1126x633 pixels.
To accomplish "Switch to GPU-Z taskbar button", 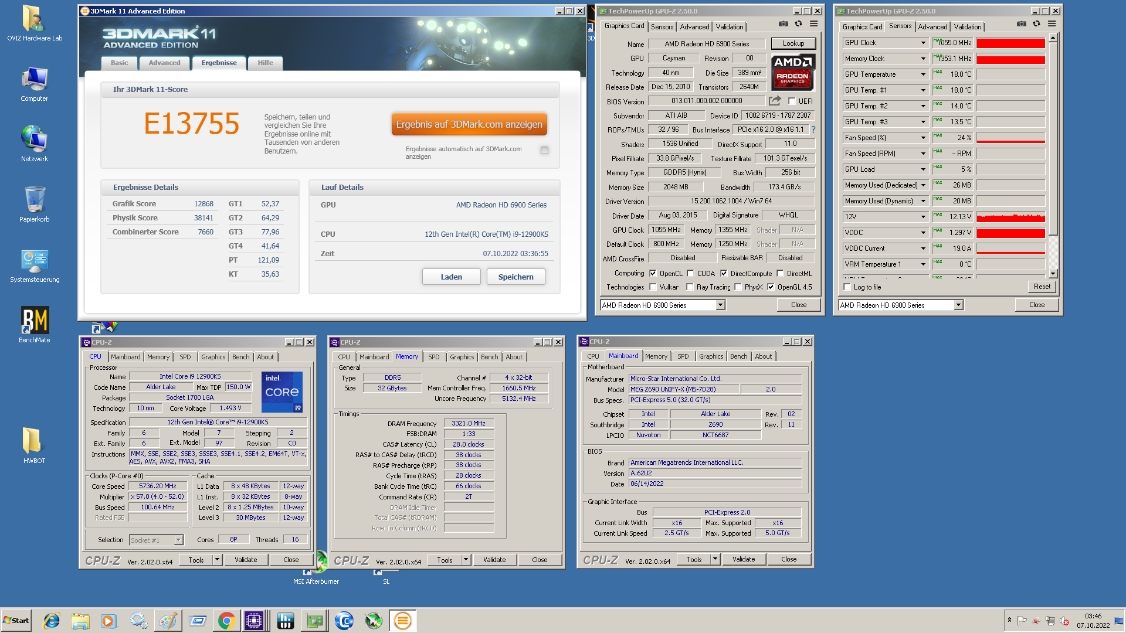I will (314, 621).
